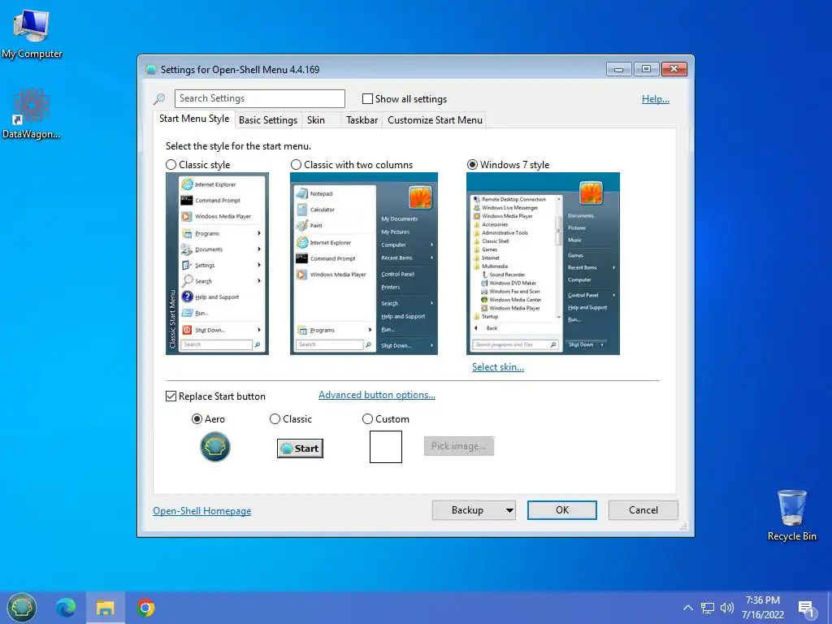
Task: Click the Classic Start button preview image
Action: point(300,448)
